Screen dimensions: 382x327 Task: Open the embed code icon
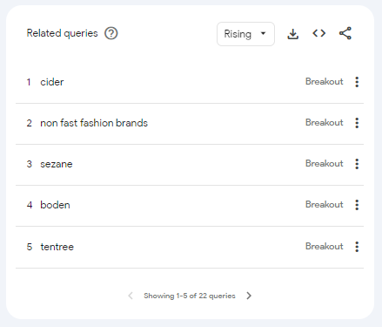coord(319,33)
